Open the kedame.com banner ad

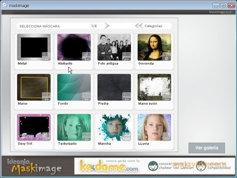coord(109,166)
